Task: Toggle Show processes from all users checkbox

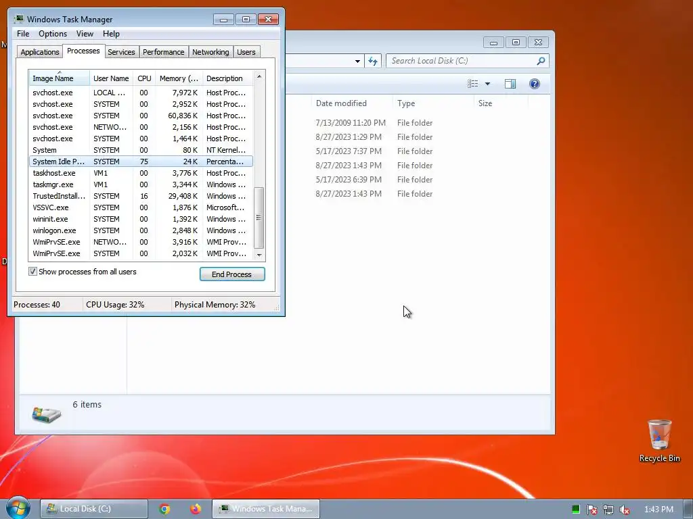Action: coord(32,272)
